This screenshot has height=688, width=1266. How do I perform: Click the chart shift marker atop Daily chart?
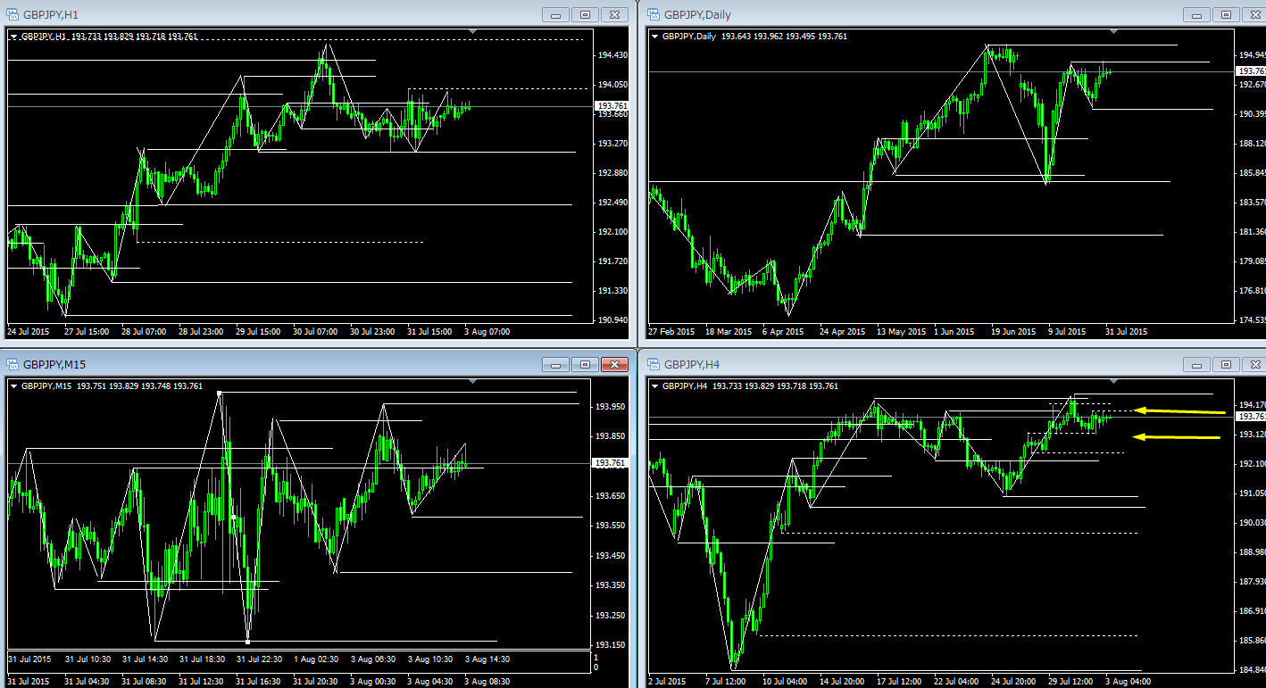(1113, 32)
